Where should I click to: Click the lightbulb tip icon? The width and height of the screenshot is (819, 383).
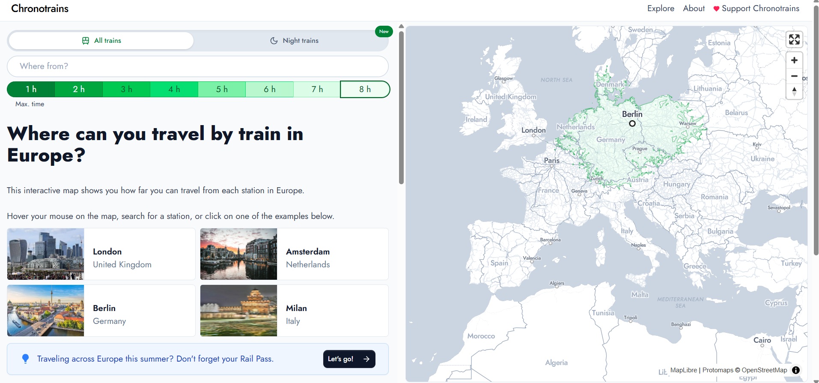tap(25, 359)
